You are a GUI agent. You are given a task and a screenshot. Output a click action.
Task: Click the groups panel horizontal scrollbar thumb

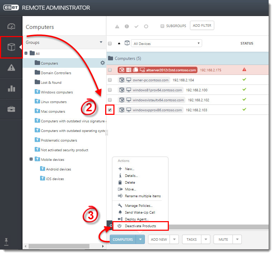point(59,246)
